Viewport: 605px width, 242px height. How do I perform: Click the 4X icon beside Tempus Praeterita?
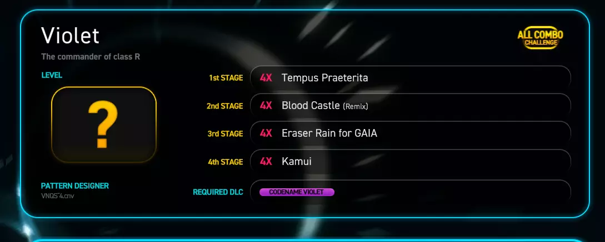click(x=266, y=78)
